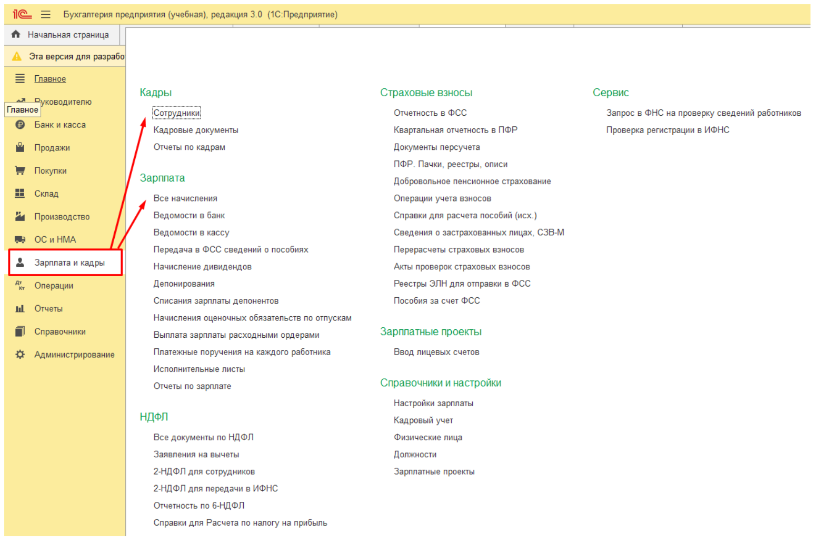Click the Администрирование gear icon

coord(20,355)
